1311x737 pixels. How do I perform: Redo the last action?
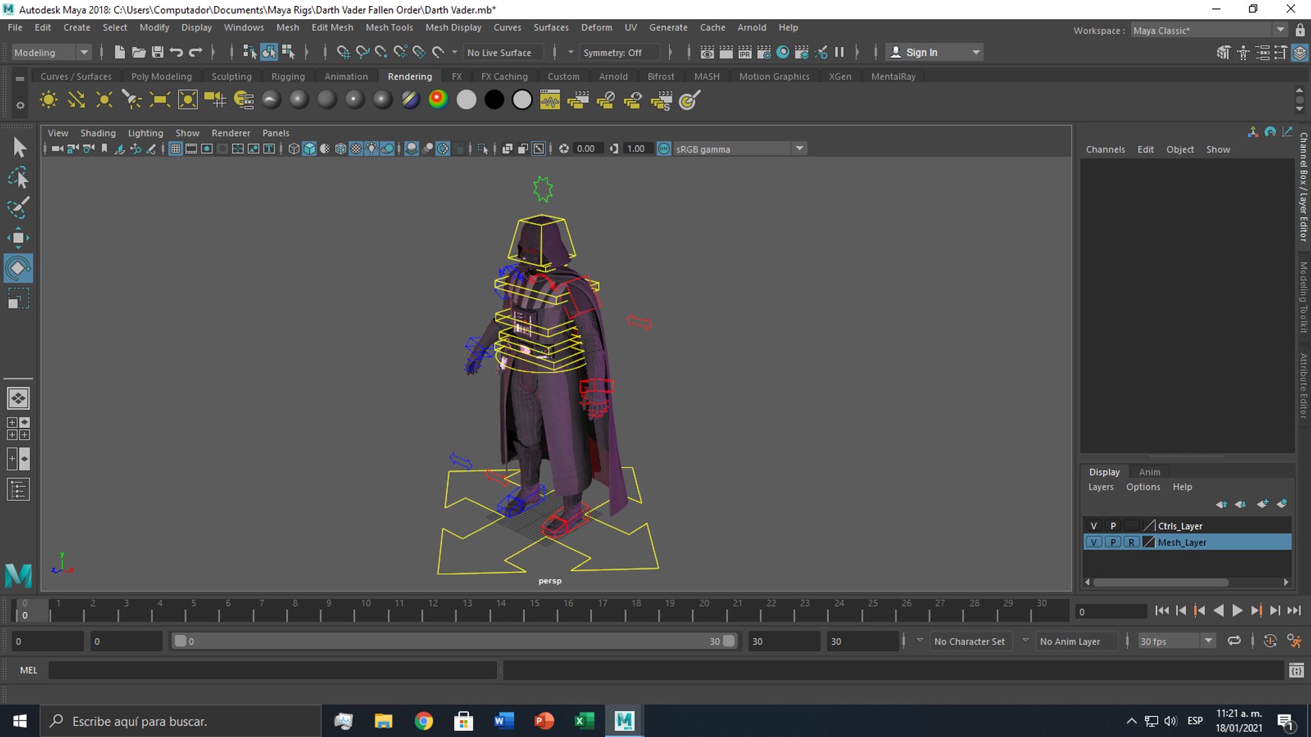click(x=196, y=53)
